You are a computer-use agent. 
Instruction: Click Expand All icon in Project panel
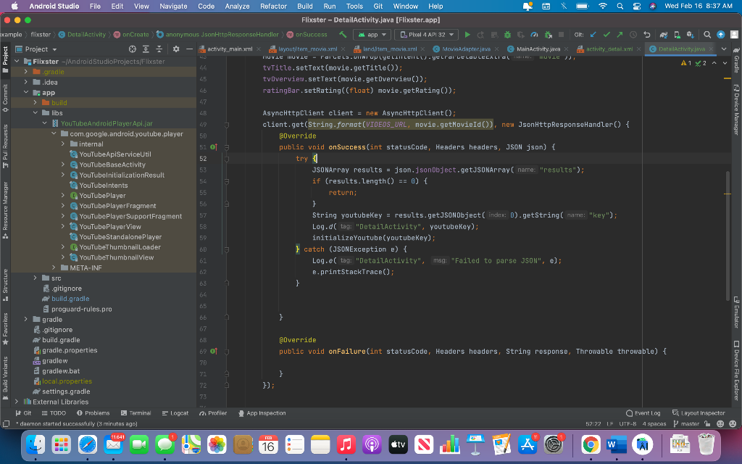(x=146, y=49)
